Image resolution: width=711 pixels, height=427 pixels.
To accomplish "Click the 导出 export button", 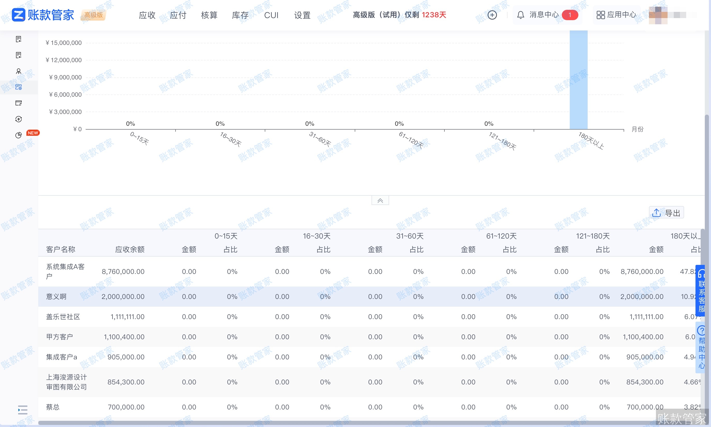I will 666,213.
